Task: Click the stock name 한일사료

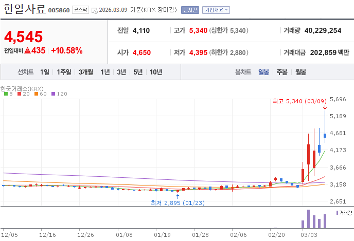Action: (25, 9)
